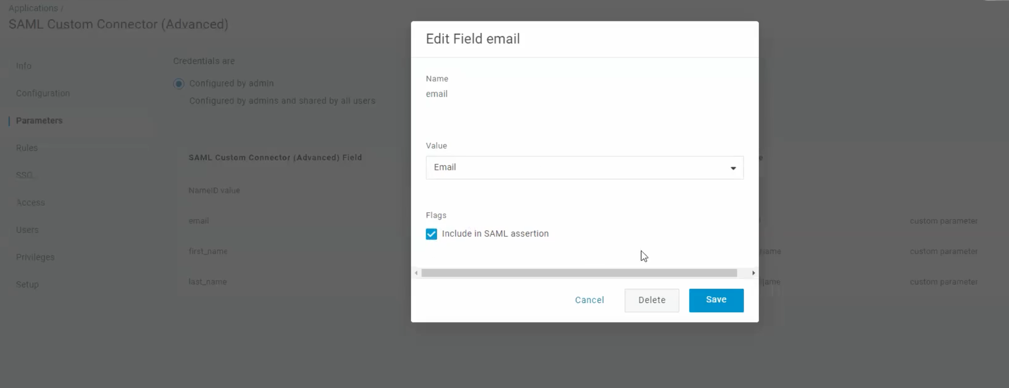This screenshot has height=388, width=1009.
Task: Click the Delete button in dialog
Action: (651, 300)
